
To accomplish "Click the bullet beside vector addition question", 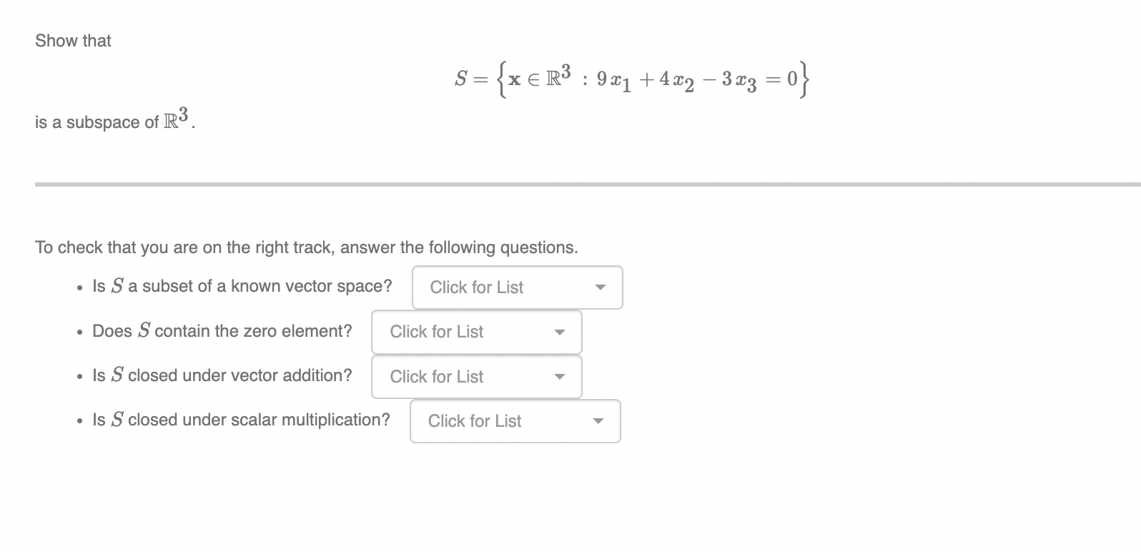I will tap(79, 377).
